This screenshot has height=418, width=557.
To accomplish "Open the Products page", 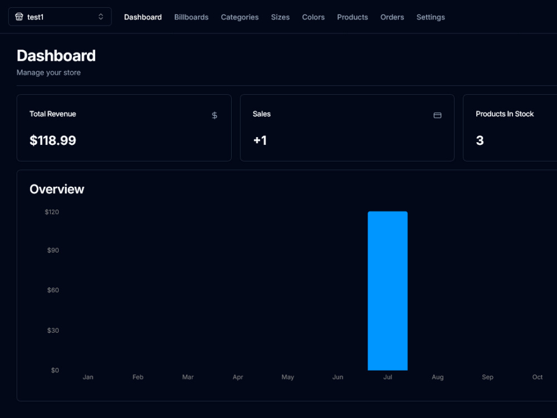I will pyautogui.click(x=353, y=17).
